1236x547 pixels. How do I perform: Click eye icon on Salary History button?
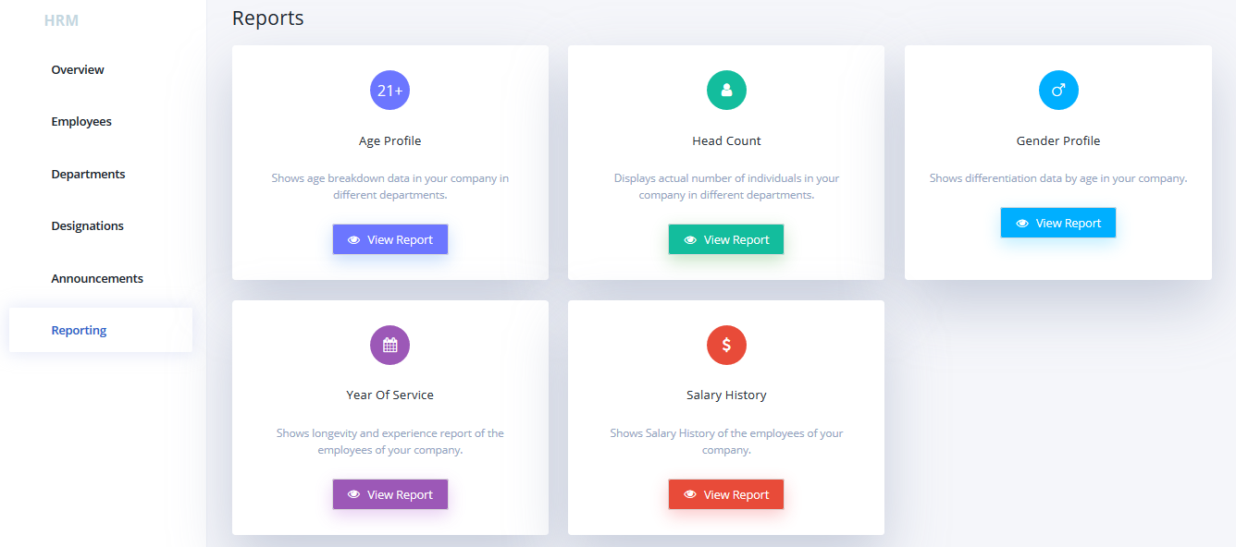coord(690,495)
